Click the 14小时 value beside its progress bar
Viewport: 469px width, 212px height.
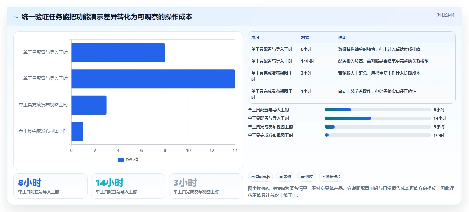440,118
